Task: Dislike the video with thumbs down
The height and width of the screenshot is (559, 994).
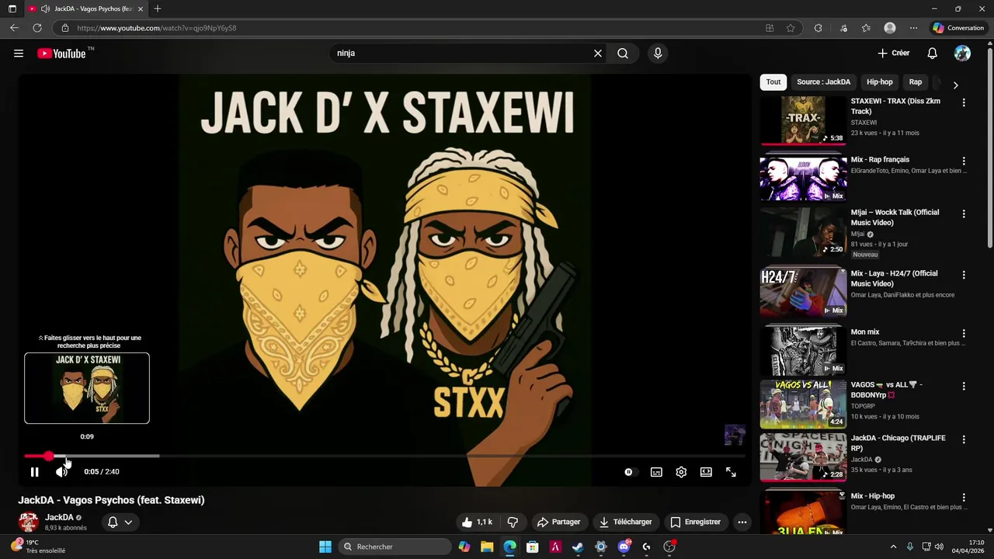Action: pos(513,523)
